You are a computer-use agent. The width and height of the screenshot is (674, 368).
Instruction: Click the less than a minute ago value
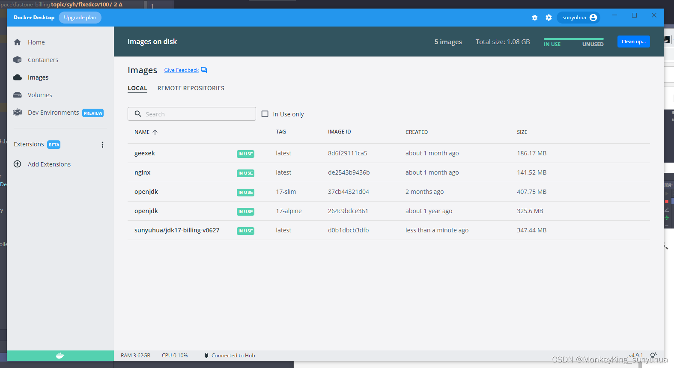[x=437, y=230]
